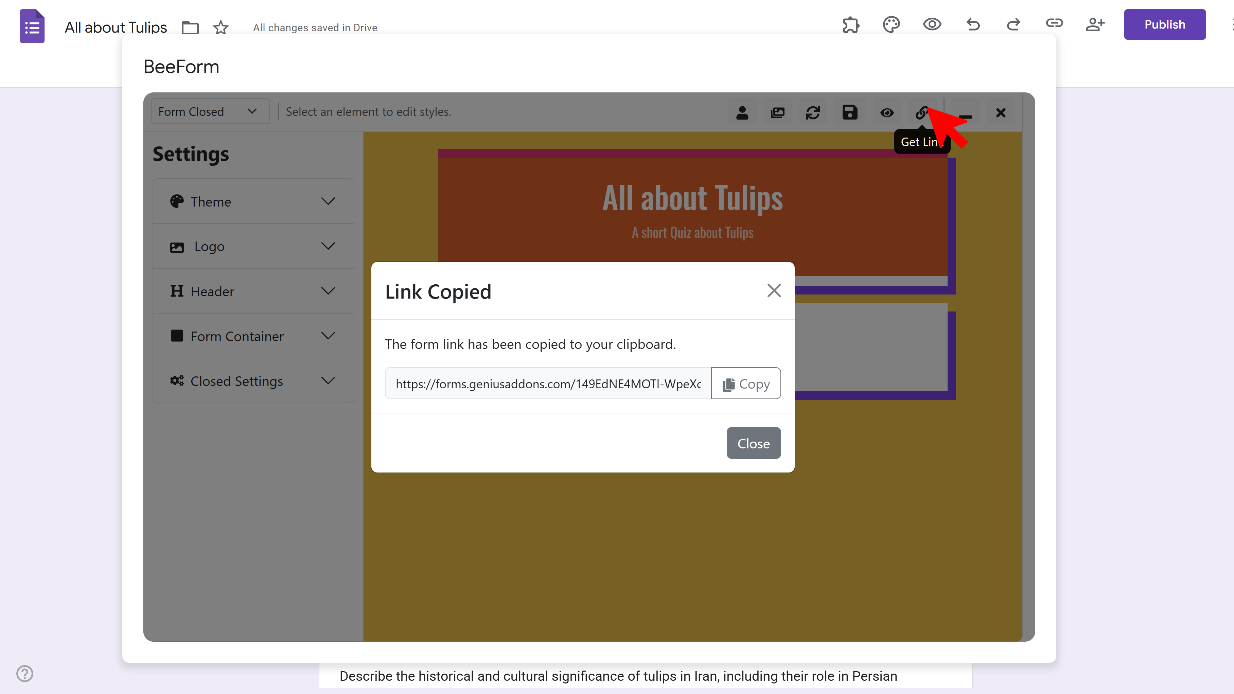The image size is (1234, 694).
Task: Select the Logo settings item
Action: (253, 246)
